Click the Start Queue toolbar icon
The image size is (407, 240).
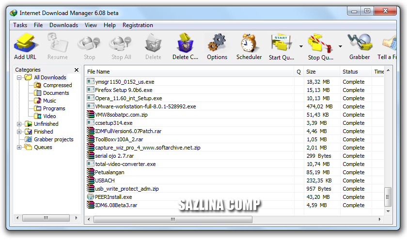pyautogui.click(x=282, y=43)
